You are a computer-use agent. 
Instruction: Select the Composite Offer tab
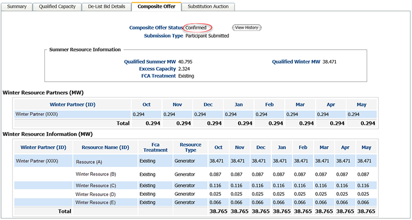click(x=156, y=7)
